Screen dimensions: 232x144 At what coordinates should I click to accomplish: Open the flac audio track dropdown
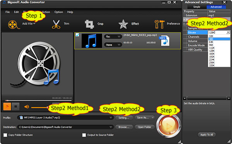[113, 37]
